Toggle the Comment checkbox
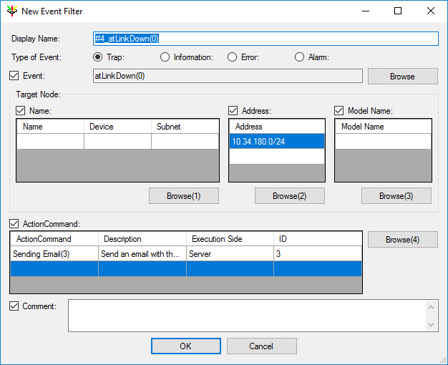Screen dimensions: 448x365 pyautogui.click(x=14, y=306)
